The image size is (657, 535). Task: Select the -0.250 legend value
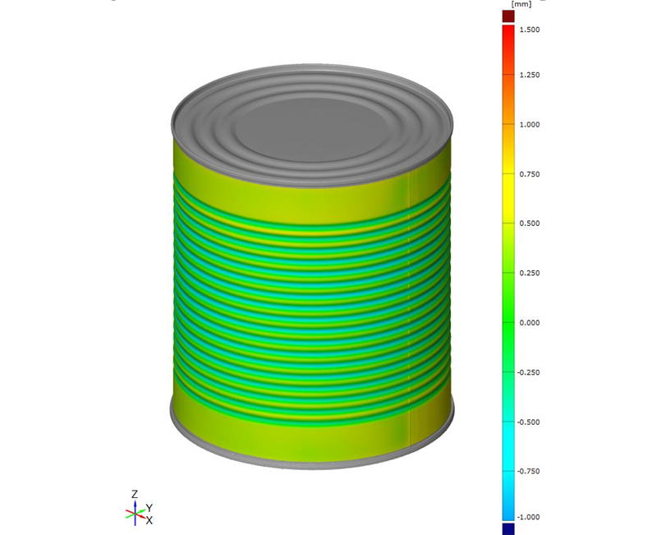pos(528,372)
